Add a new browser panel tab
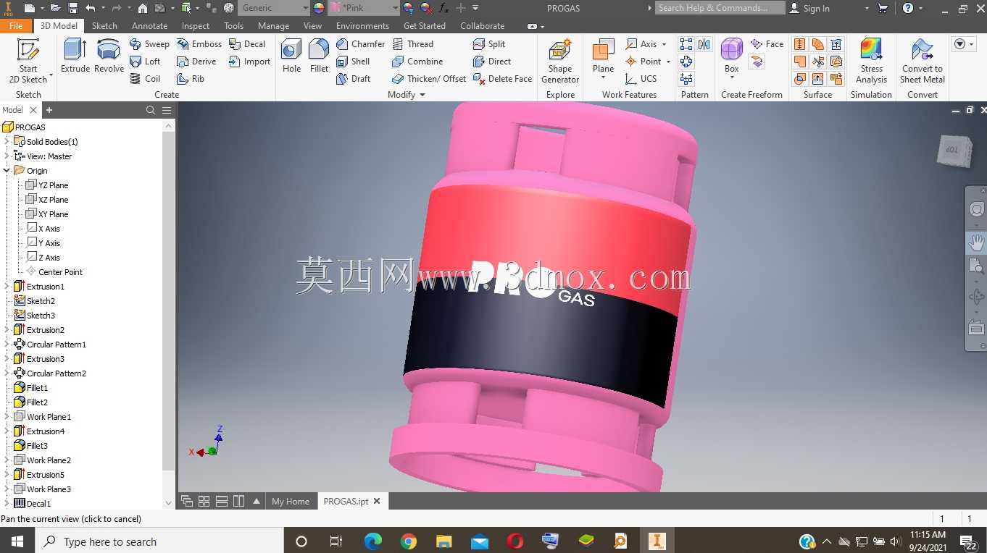The width and height of the screenshot is (987, 553). [49, 110]
